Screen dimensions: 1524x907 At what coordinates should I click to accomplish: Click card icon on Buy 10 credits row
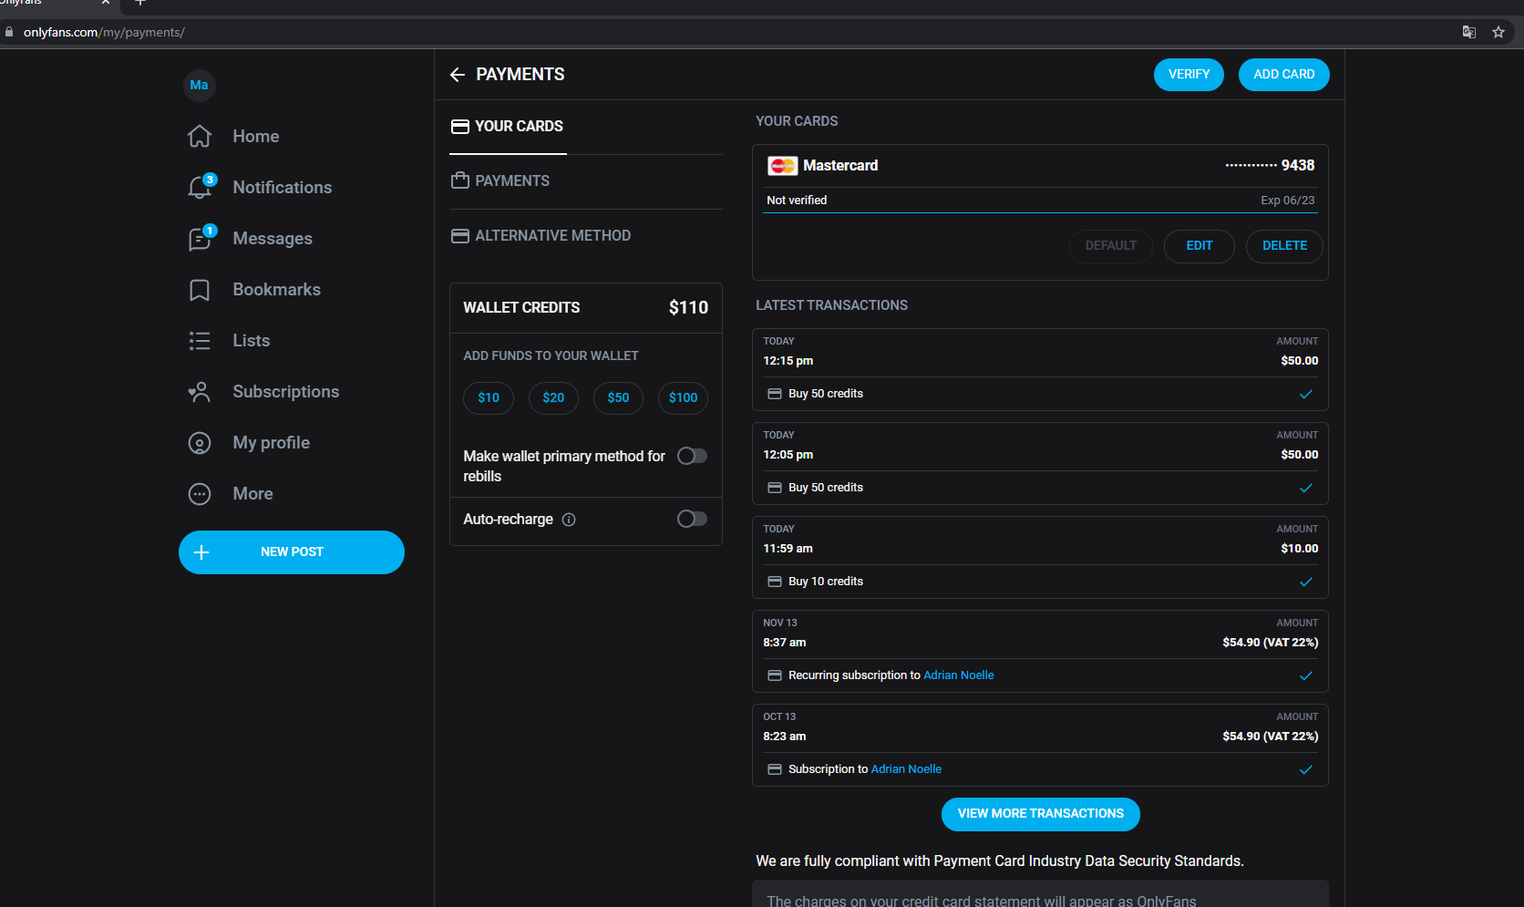(775, 582)
